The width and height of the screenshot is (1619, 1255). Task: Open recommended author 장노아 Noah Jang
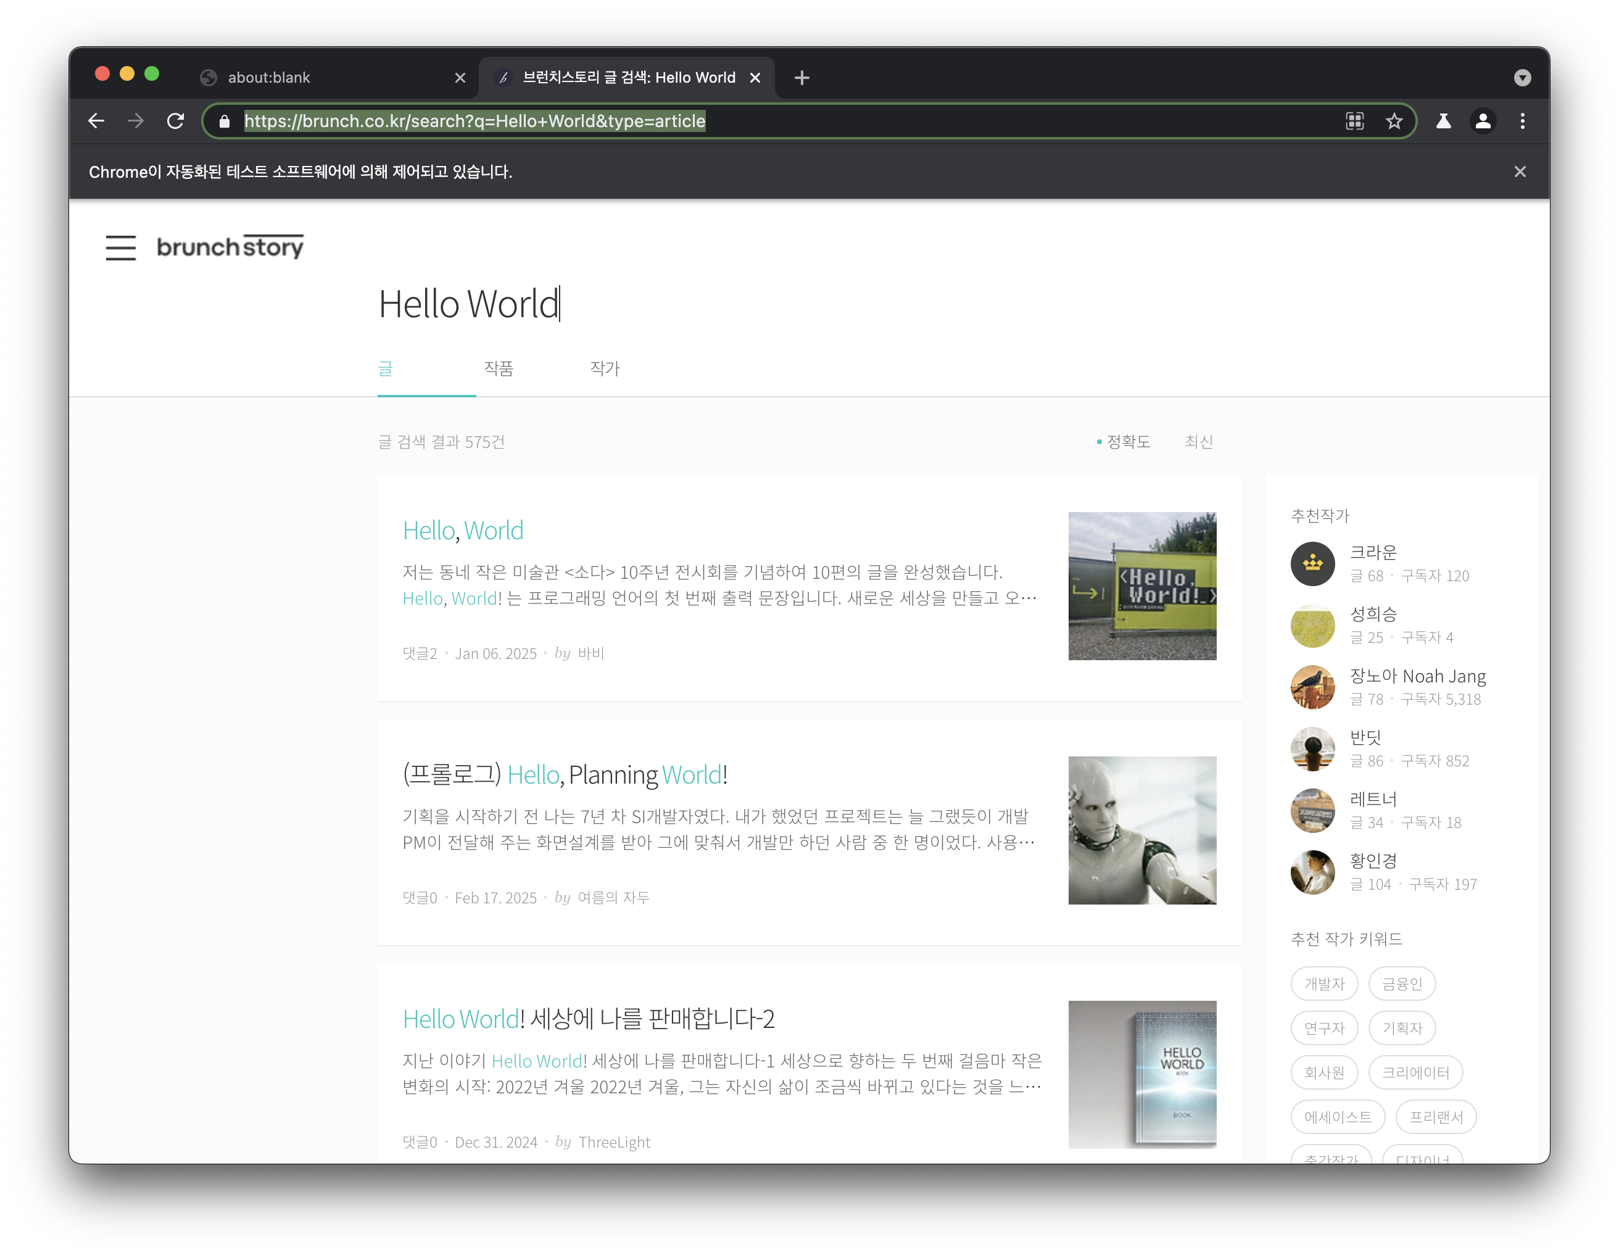(1417, 676)
